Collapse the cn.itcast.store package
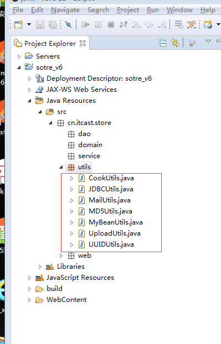Viewport: 221px width, 344px height. click(50, 123)
